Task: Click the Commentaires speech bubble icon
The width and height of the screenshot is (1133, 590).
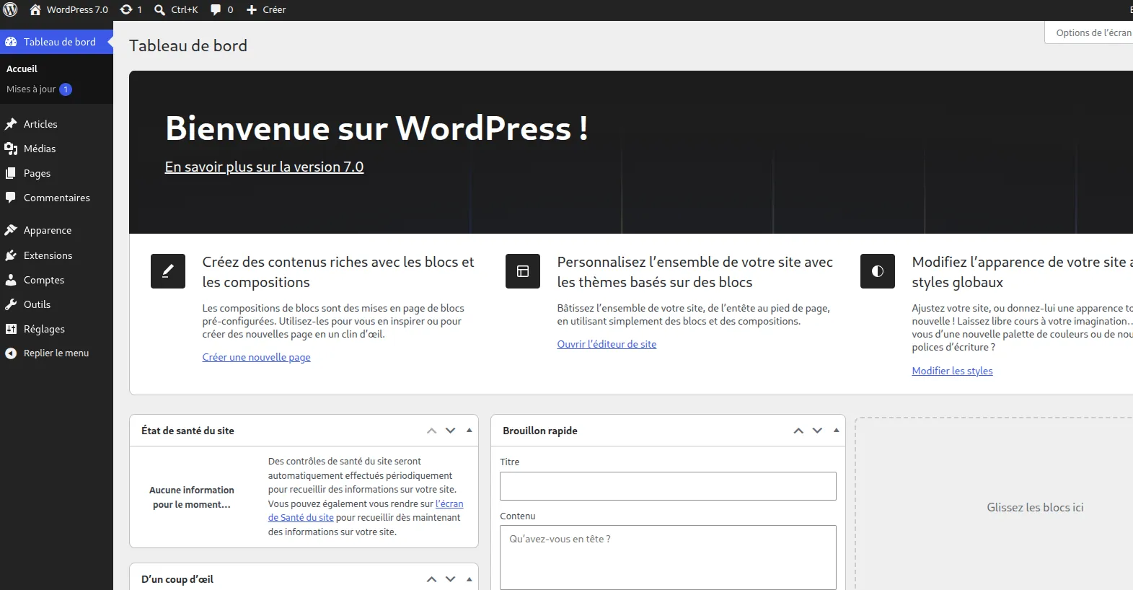Action: point(11,198)
